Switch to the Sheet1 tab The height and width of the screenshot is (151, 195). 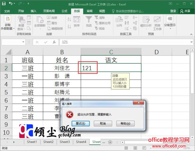(x=32, y=142)
